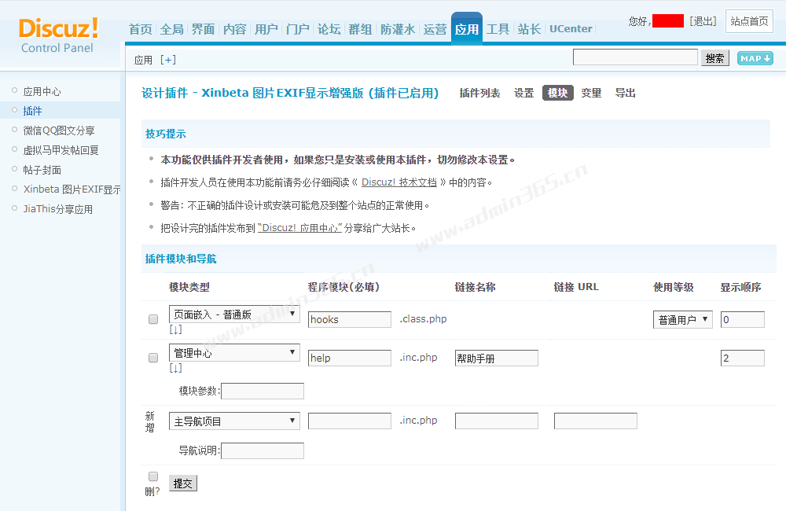
Task: Open the 内容 top menu
Action: point(234,29)
